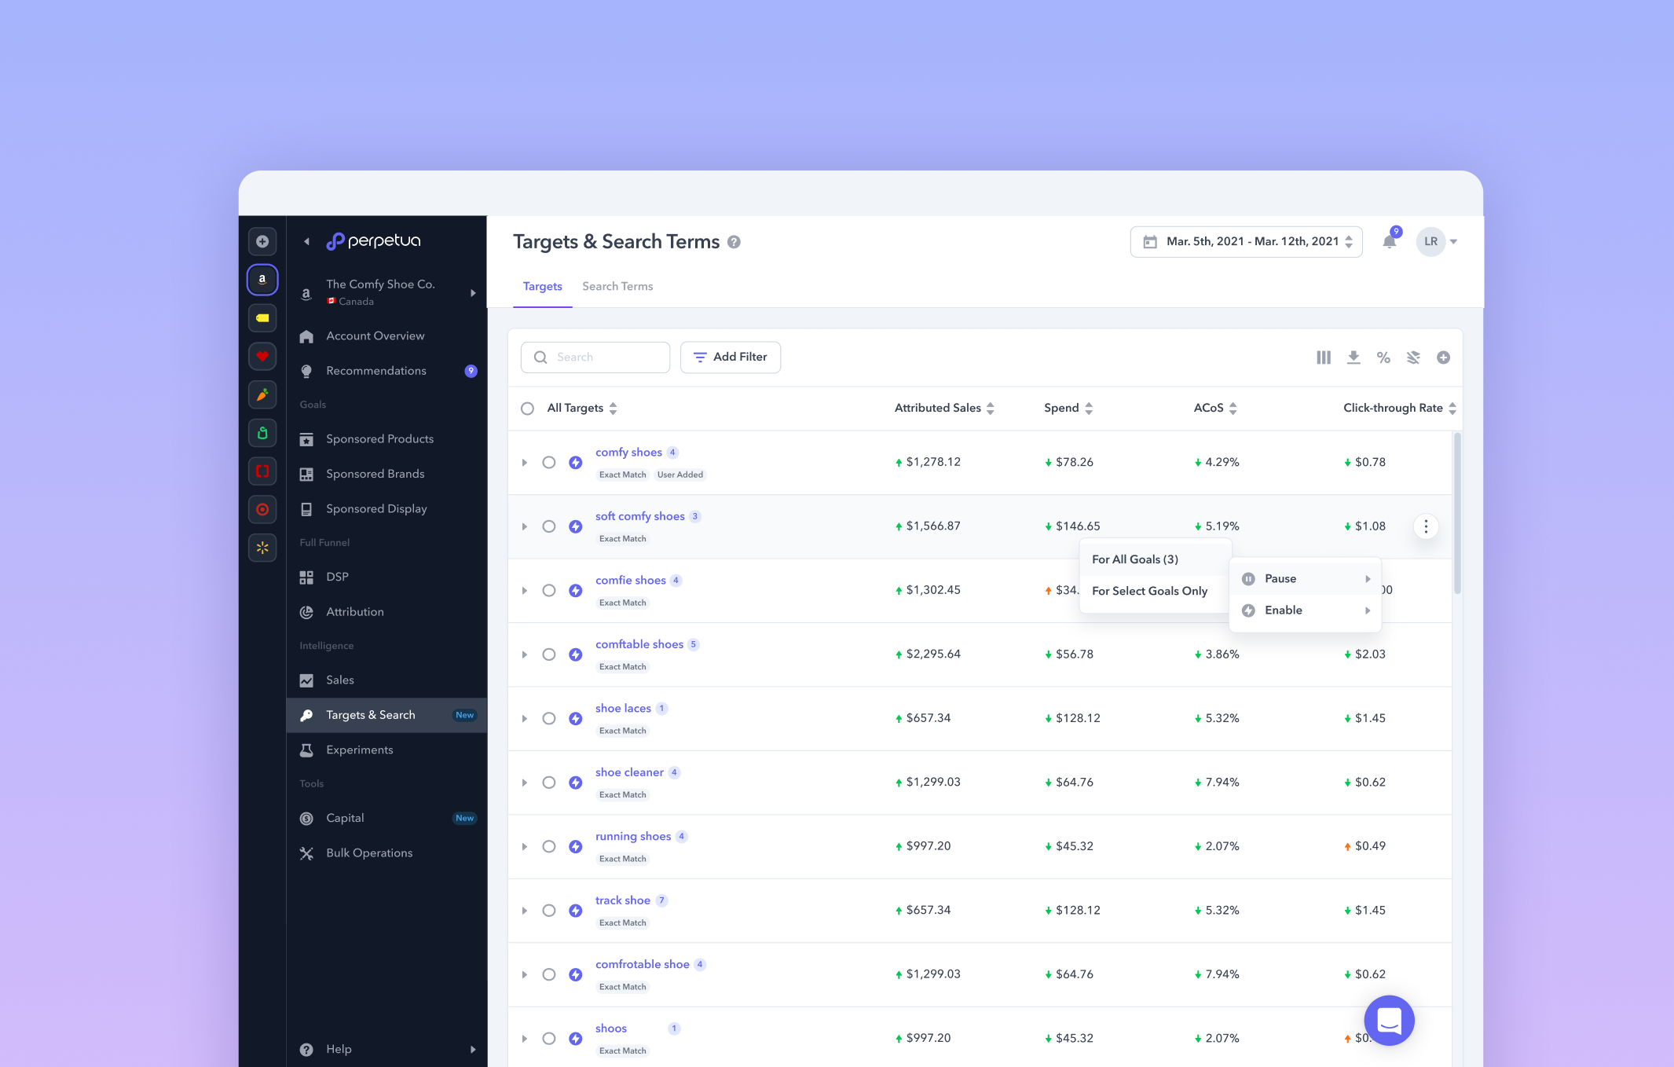The image size is (1674, 1067).
Task: Open the running shoes target link
Action: [633, 836]
